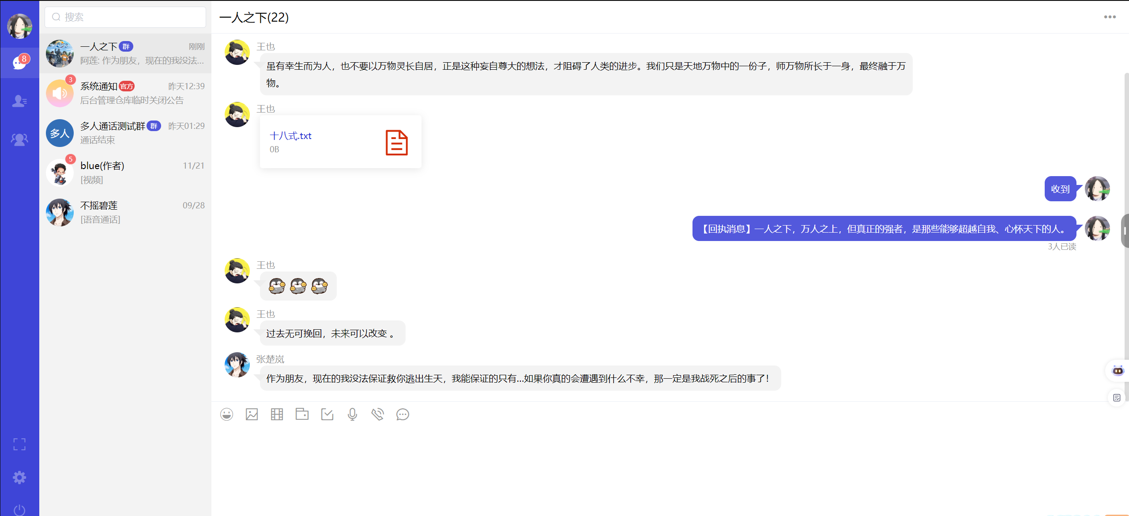Open 王也's avatar on first message
This screenshot has width=1129, height=516.
pos(237,52)
